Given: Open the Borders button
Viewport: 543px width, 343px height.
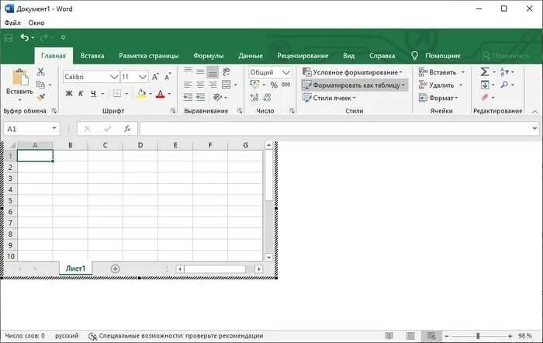Looking at the screenshot, I should [117, 94].
